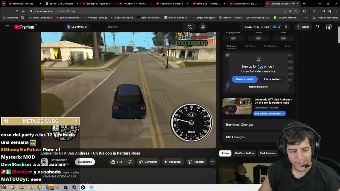Go to YouTube Premium home logo
Image resolution: width=340 pixels, height=191 pixels.
point(24,27)
